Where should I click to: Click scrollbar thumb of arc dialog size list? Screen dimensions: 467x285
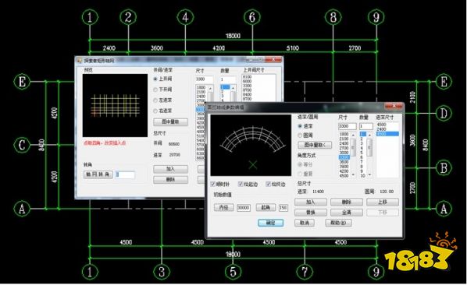click(353, 147)
